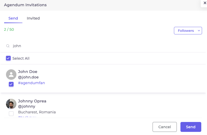Click the search field containing "john"

104,46
